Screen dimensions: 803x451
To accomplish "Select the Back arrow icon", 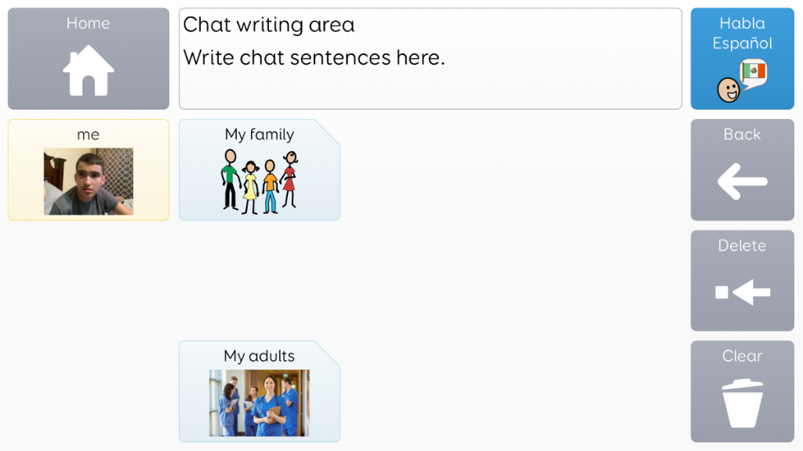I will (x=742, y=182).
